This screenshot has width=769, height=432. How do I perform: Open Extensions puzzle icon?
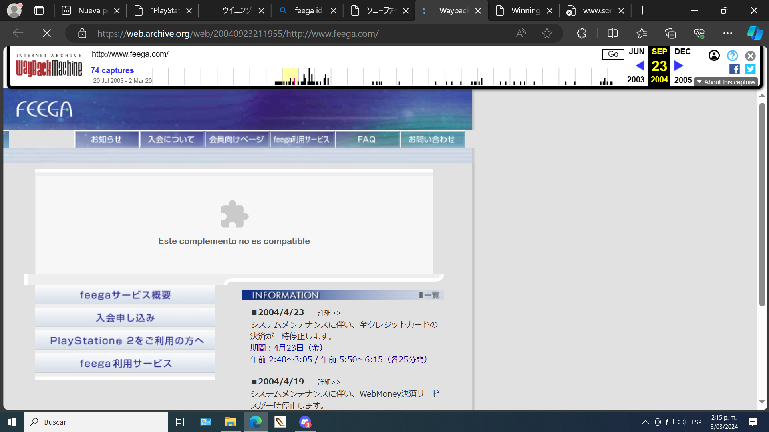[x=582, y=33]
